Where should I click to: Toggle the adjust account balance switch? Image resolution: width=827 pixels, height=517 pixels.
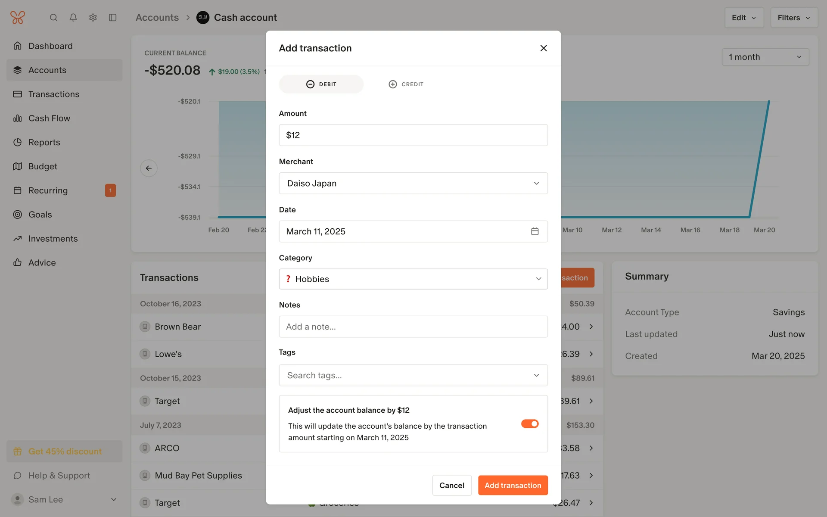pyautogui.click(x=530, y=424)
